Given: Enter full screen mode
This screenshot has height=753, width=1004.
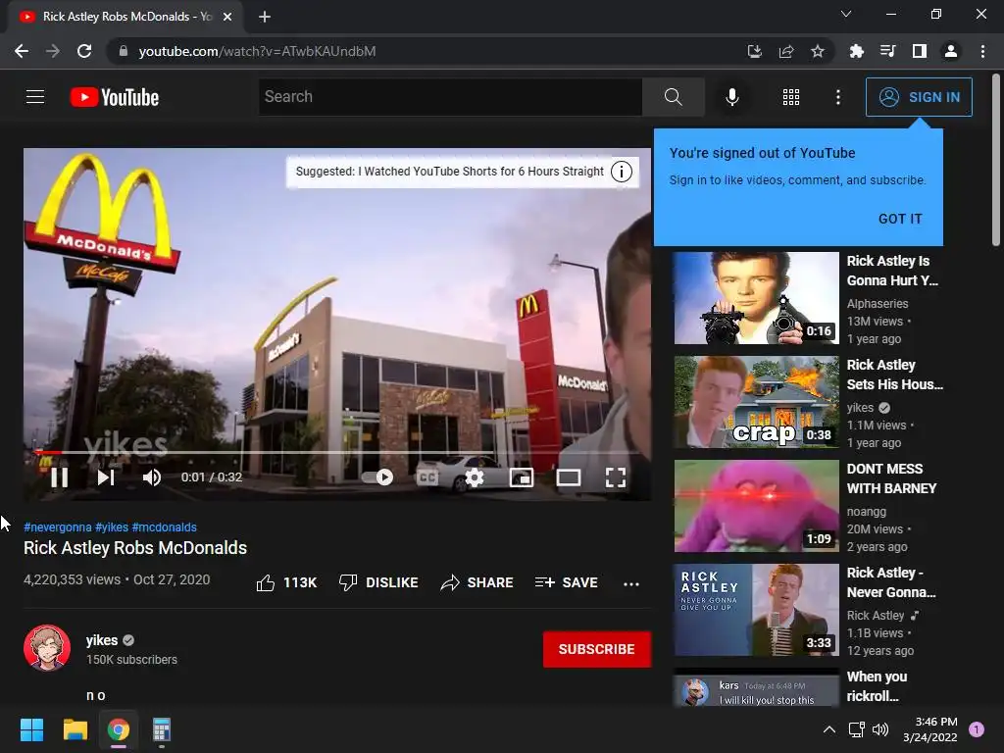Looking at the screenshot, I should pos(616,477).
